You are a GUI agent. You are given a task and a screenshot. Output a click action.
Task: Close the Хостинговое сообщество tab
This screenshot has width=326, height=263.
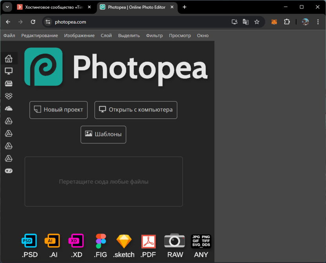[89, 7]
